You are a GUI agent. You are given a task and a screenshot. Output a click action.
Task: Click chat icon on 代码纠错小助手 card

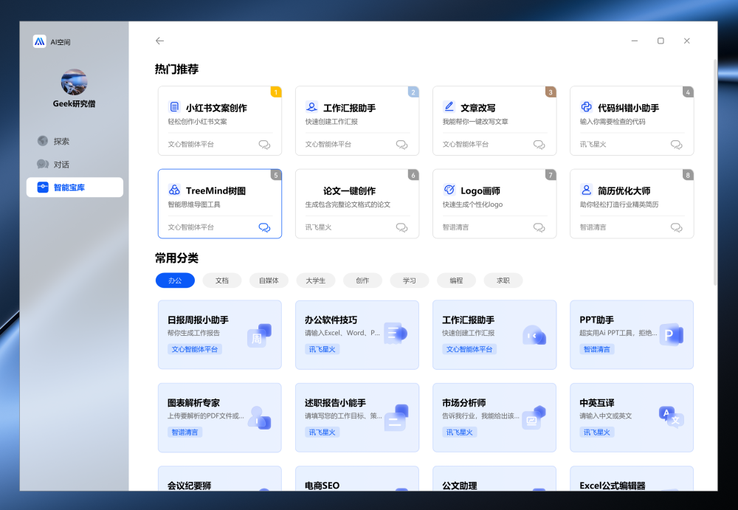[x=676, y=144]
